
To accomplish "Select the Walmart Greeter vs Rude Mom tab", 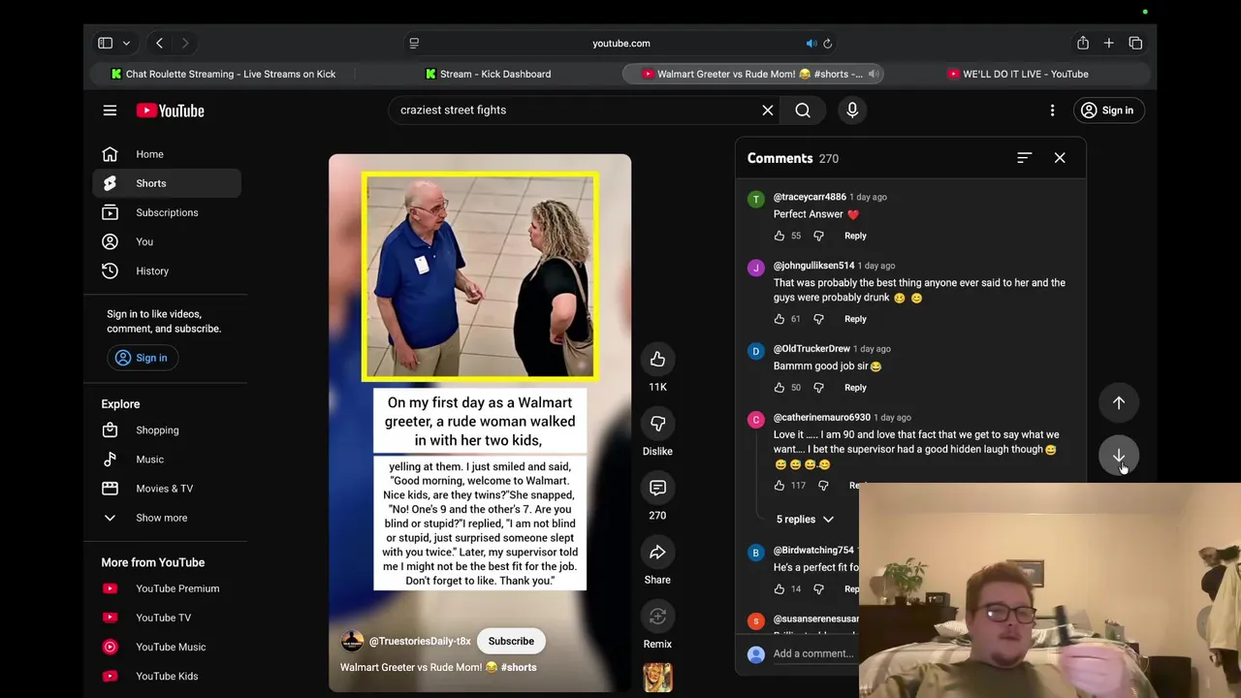I will tap(752, 74).
